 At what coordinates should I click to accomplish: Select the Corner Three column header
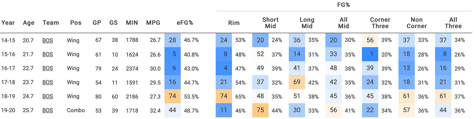[x=380, y=23]
